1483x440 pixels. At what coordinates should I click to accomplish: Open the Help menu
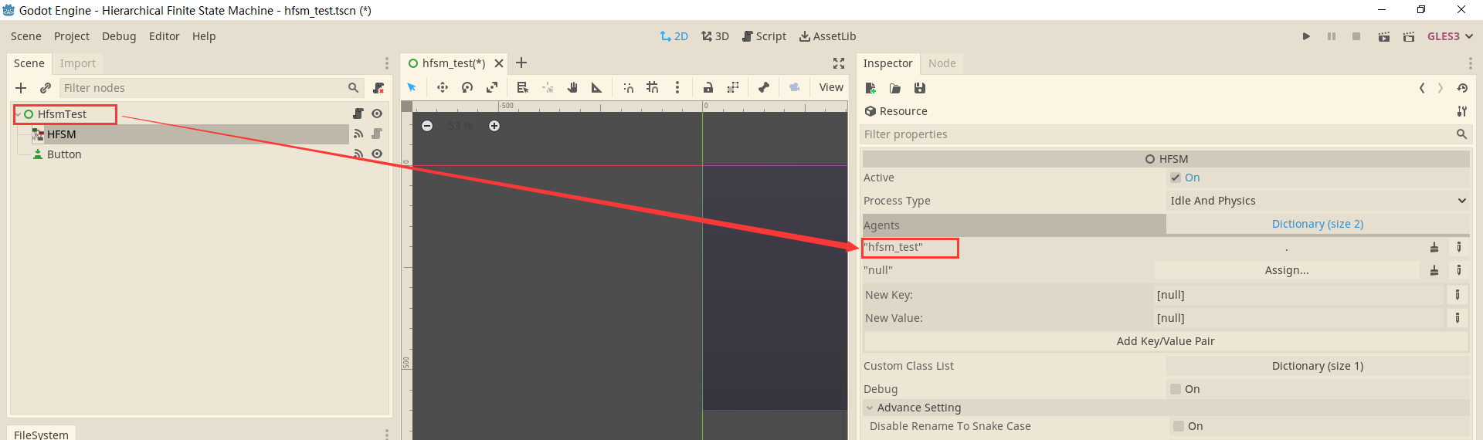pos(204,36)
